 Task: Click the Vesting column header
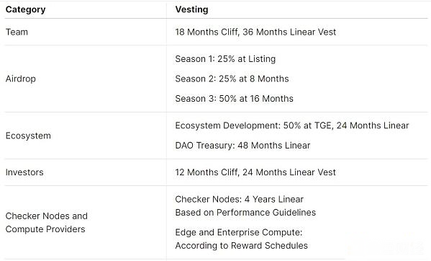(x=191, y=9)
